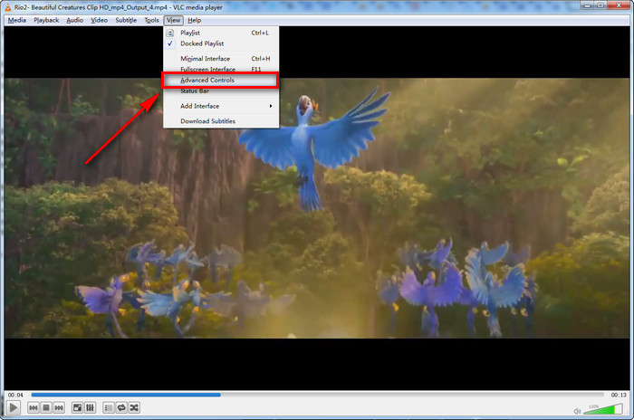The width and height of the screenshot is (634, 420).
Task: Toggle video fullscreen icon in controls
Action: [x=77, y=408]
